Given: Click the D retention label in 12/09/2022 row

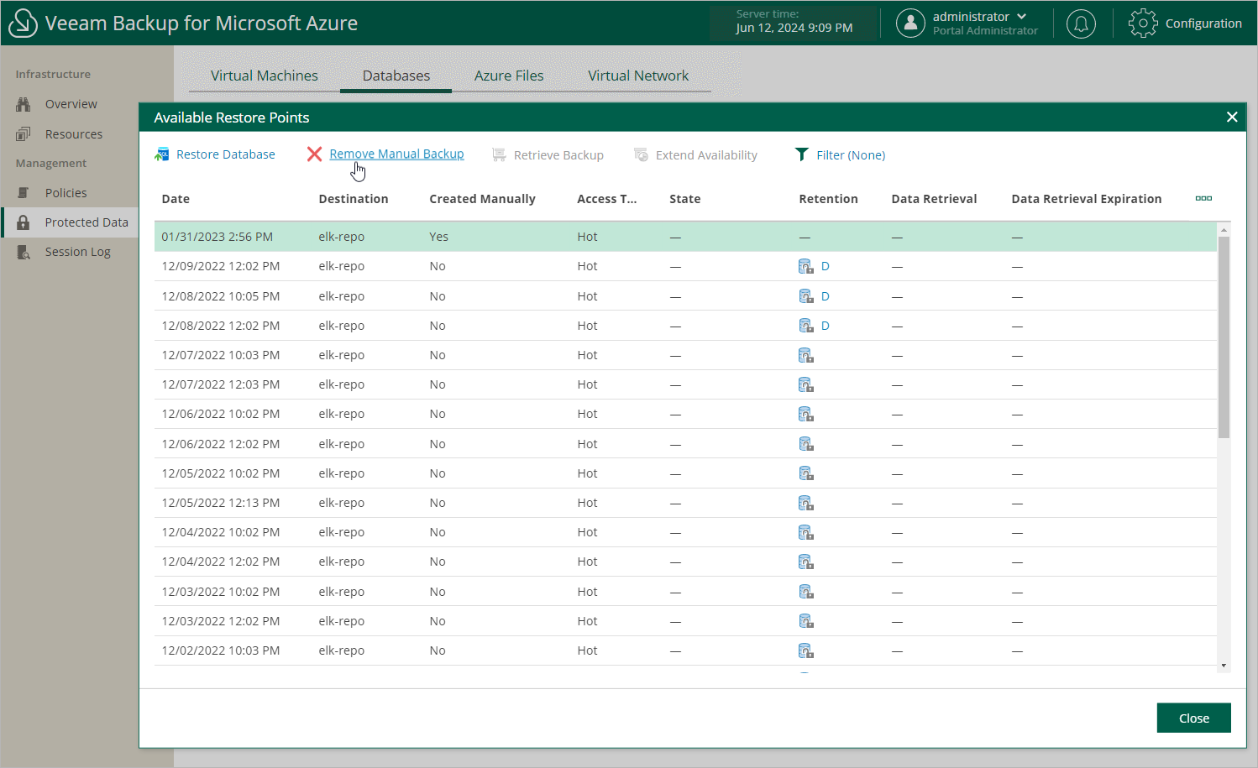Looking at the screenshot, I should [826, 266].
